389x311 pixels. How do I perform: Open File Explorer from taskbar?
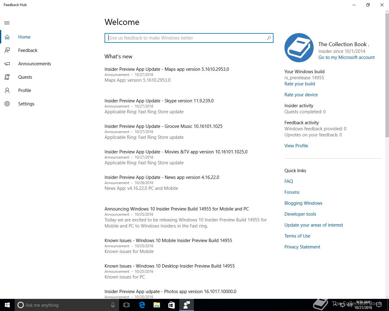[x=157, y=305]
